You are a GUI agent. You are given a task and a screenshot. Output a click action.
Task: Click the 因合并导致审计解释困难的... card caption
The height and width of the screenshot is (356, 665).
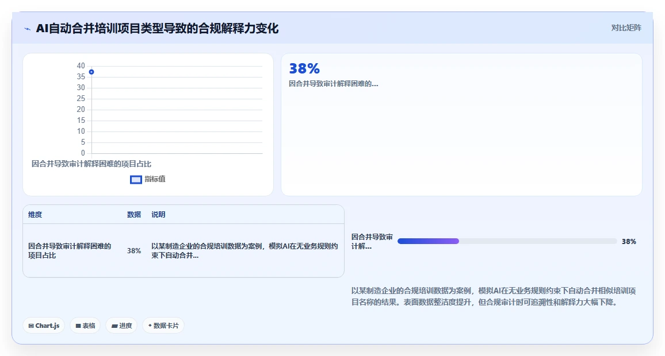[x=333, y=84]
